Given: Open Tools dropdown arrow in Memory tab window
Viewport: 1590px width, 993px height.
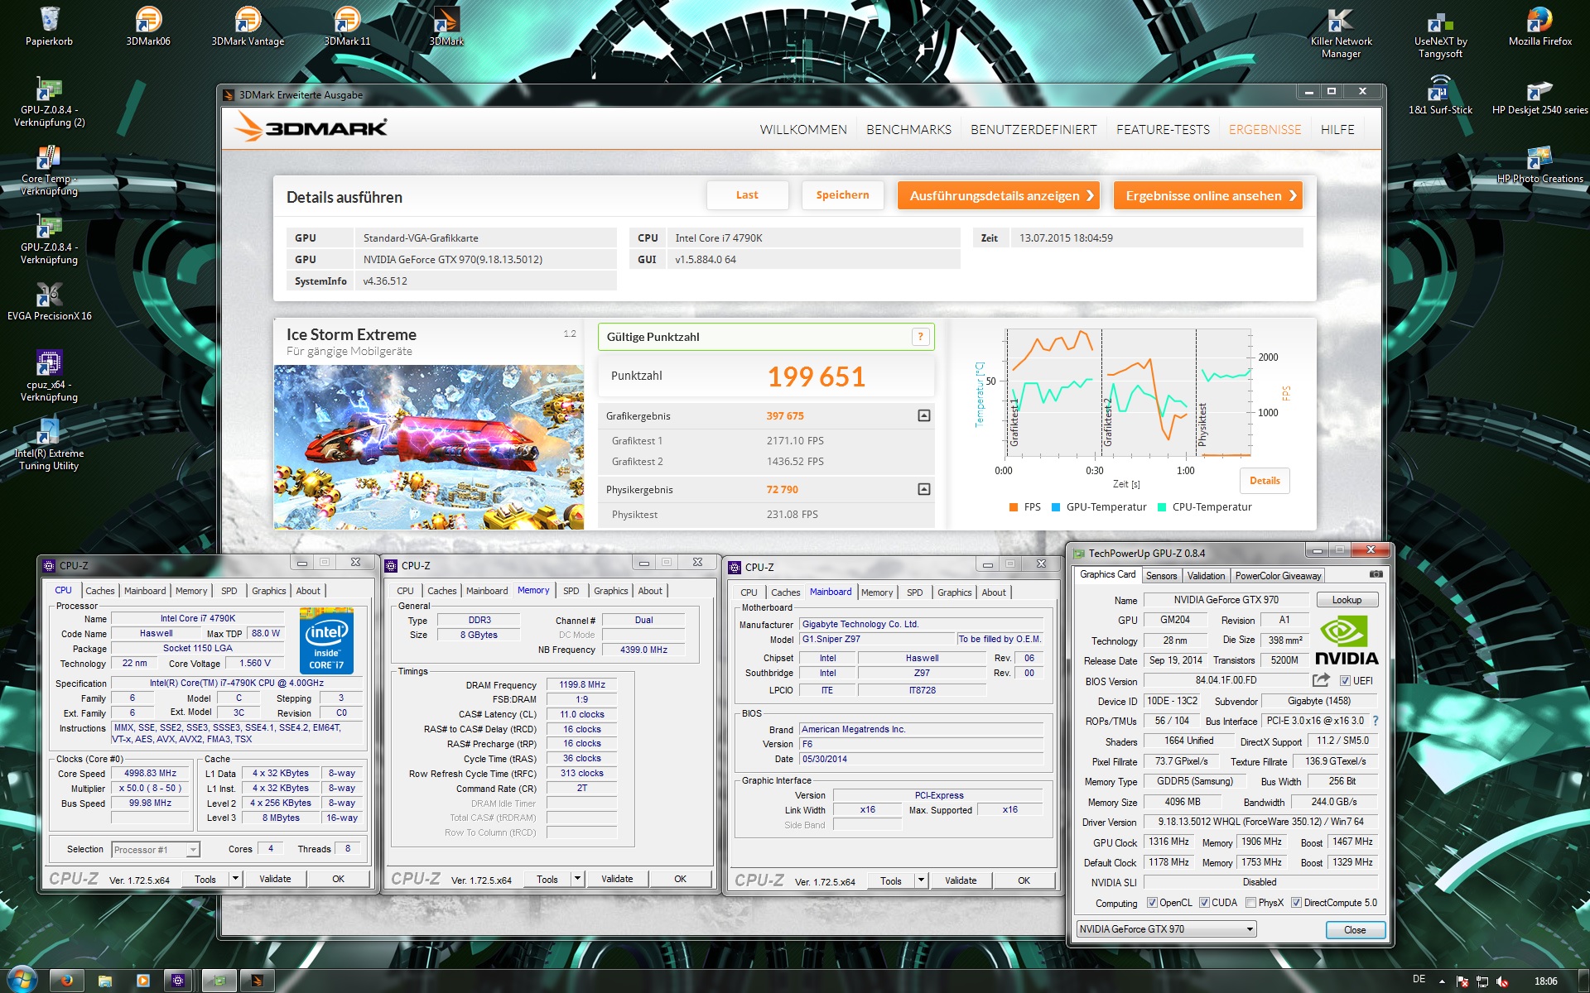Looking at the screenshot, I should [x=577, y=879].
